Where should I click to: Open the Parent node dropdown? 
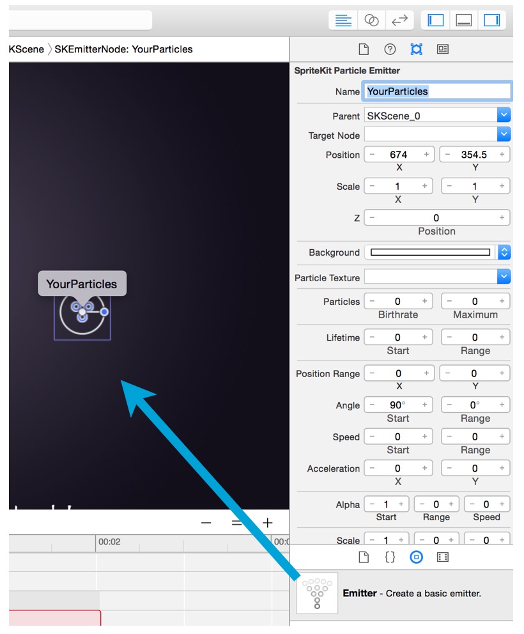pos(504,116)
